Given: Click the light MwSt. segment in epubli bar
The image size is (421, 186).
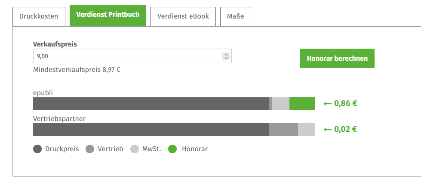Looking at the screenshot, I should tap(281, 104).
